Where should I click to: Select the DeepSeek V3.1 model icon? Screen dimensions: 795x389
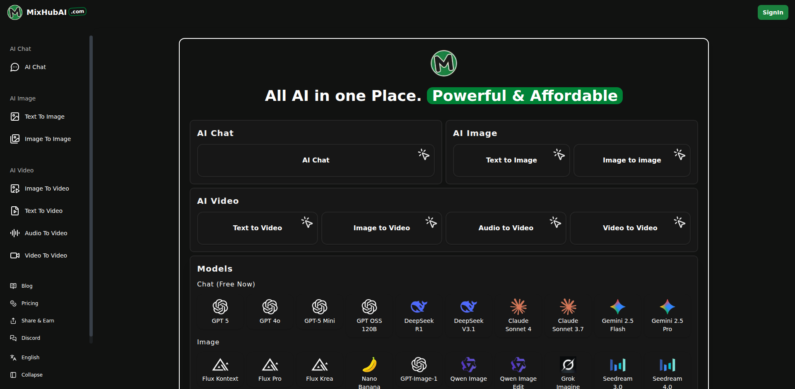click(469, 307)
